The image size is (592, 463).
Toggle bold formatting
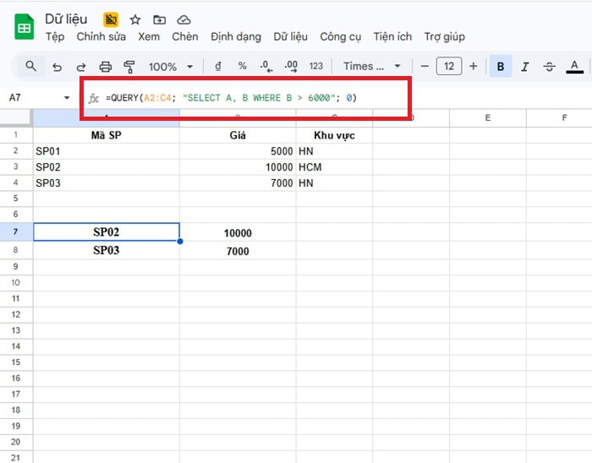[x=501, y=67]
